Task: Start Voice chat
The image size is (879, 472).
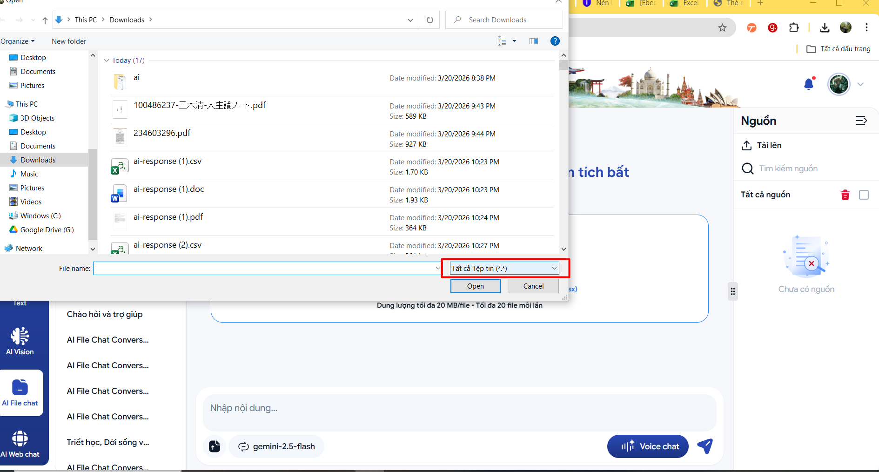Action: pyautogui.click(x=648, y=446)
